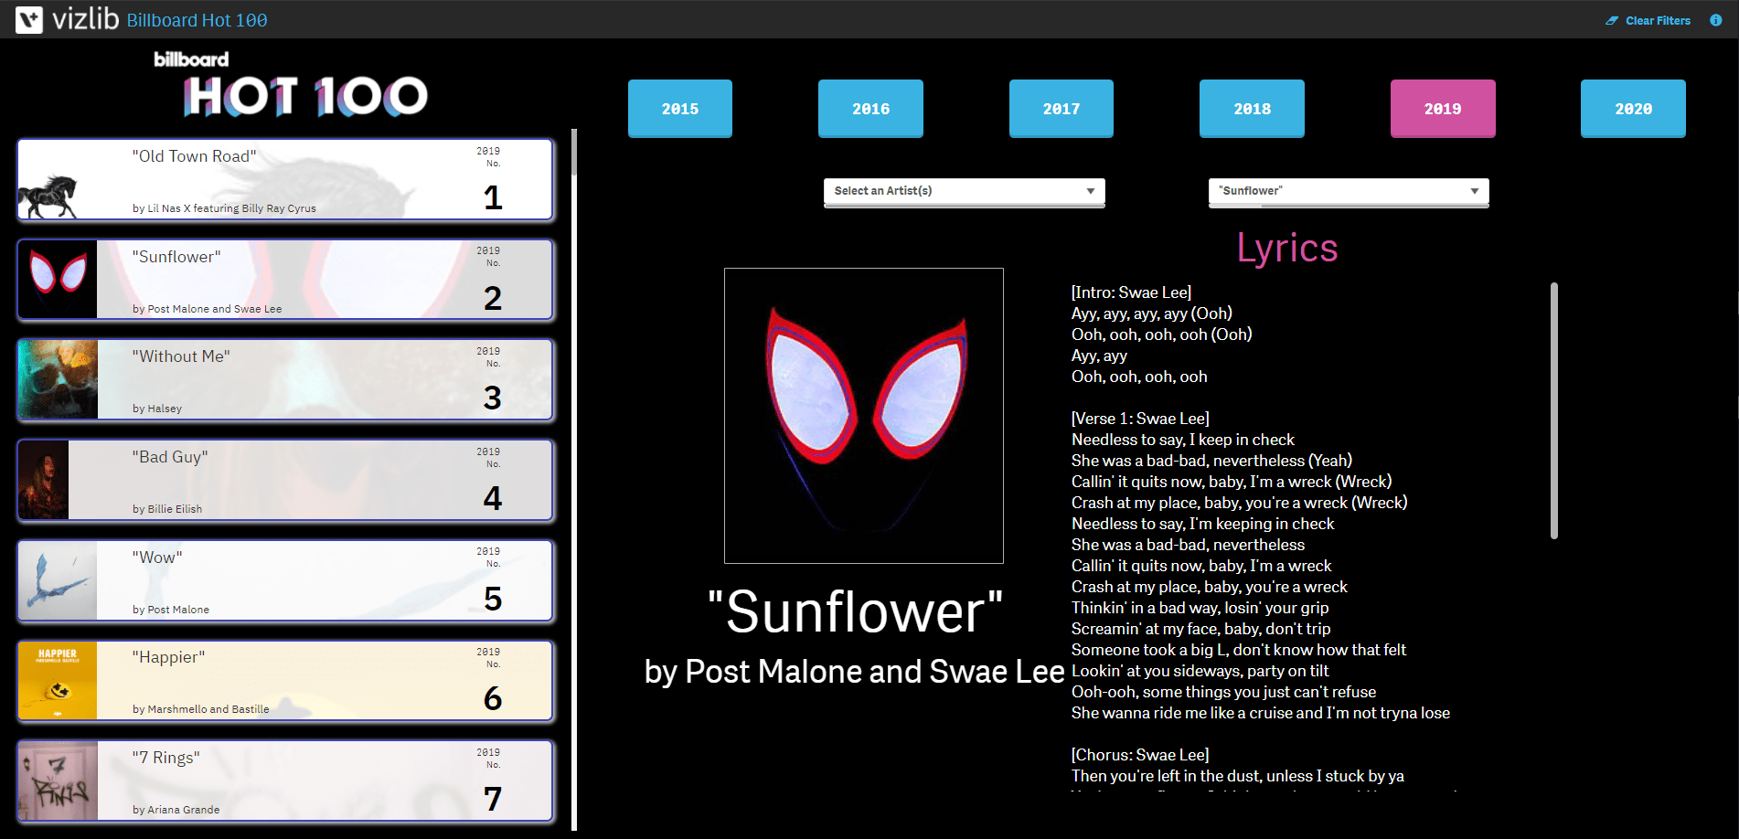This screenshot has height=839, width=1739.
Task: Click the Vizlib logo icon
Action: coord(29,19)
